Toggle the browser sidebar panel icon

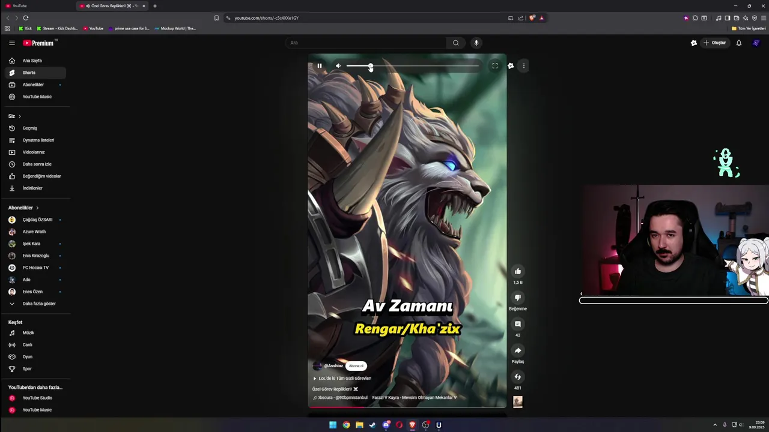coord(728,18)
